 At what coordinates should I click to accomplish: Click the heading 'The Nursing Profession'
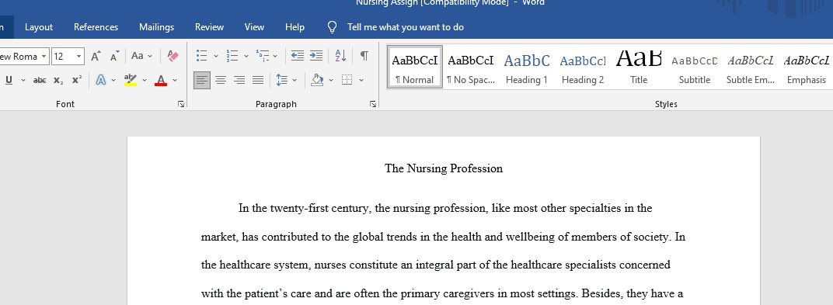coord(444,168)
